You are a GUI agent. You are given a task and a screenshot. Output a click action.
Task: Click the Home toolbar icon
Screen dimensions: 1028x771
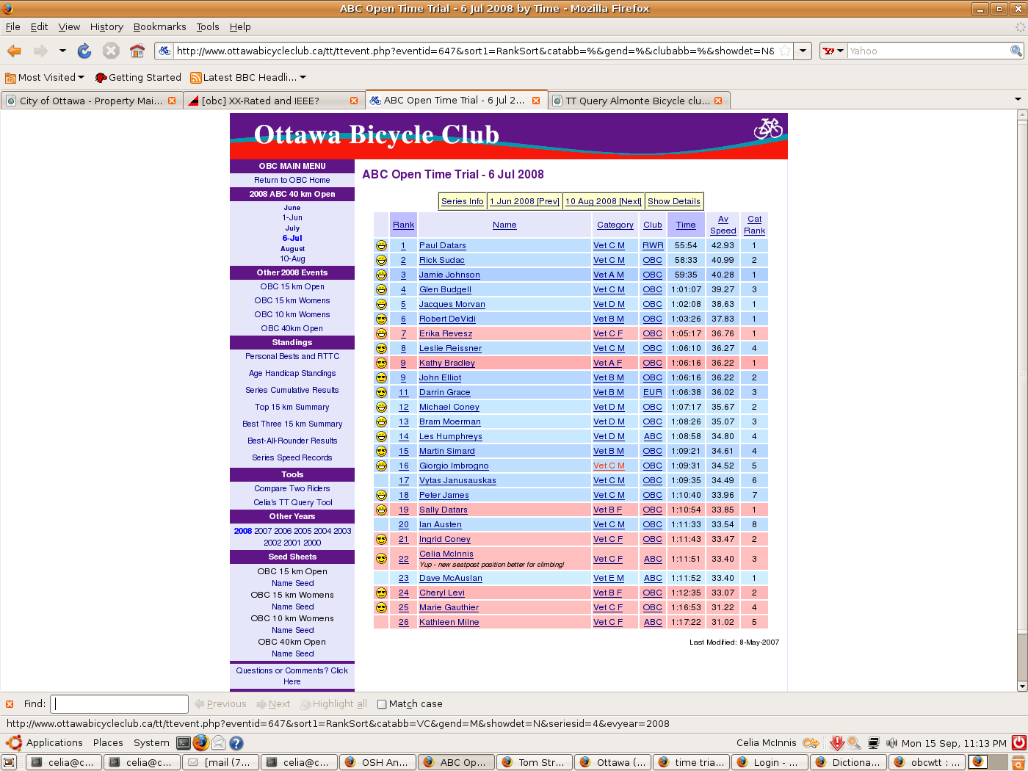coord(137,51)
